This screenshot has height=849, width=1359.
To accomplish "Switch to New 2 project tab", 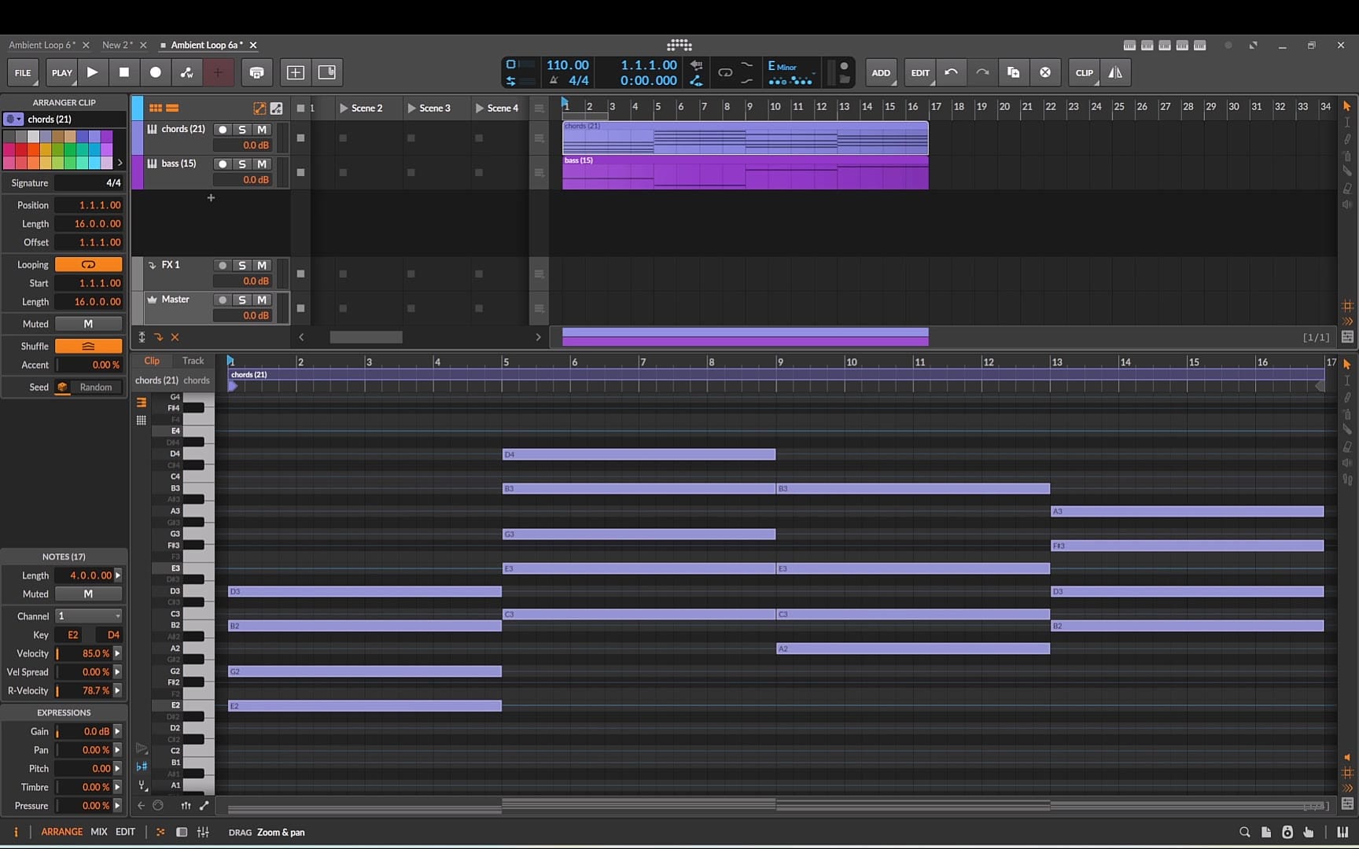I will click(x=117, y=45).
